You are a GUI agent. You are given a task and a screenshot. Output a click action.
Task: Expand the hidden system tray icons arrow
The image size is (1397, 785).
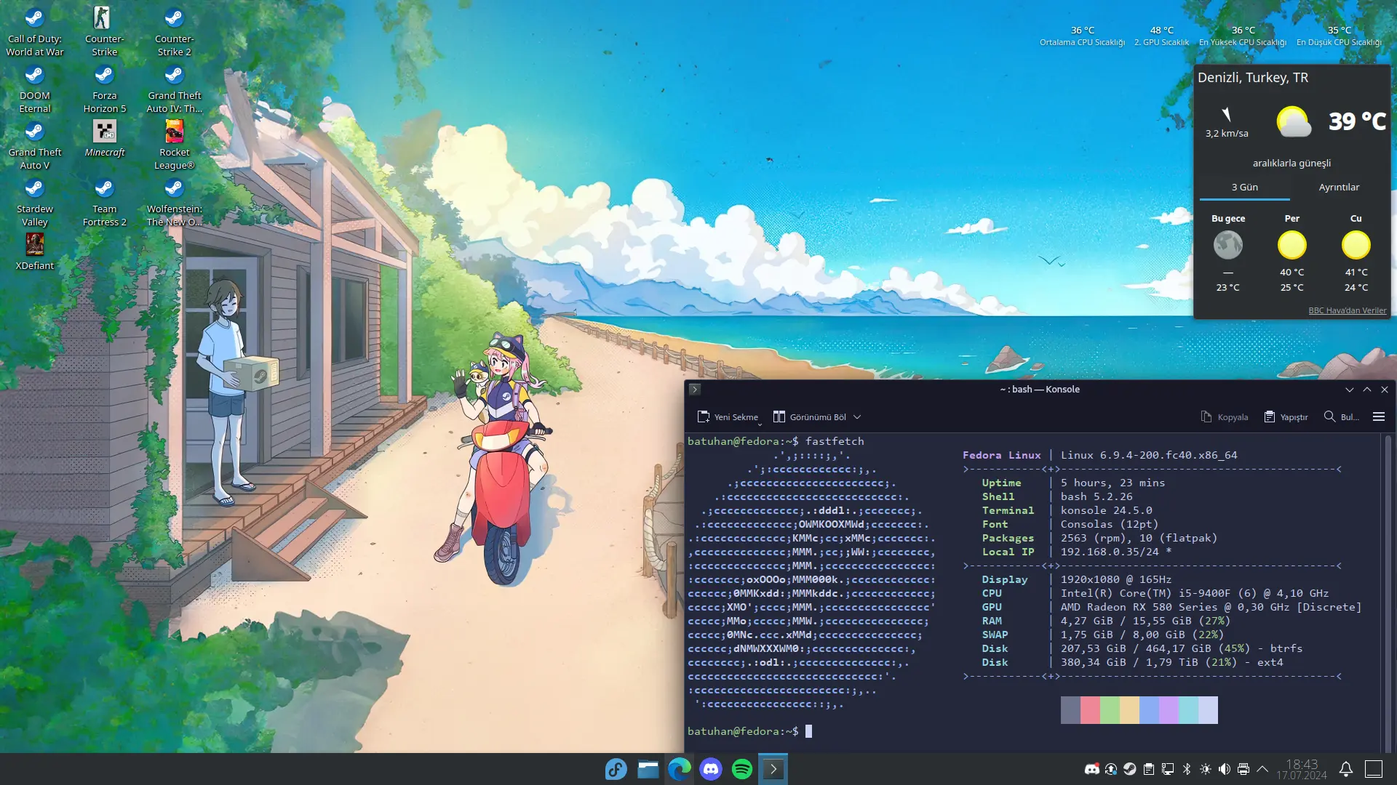1262,769
